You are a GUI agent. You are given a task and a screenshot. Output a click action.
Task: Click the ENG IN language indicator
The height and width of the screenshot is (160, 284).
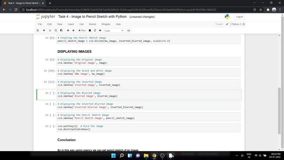(x=249, y=156)
